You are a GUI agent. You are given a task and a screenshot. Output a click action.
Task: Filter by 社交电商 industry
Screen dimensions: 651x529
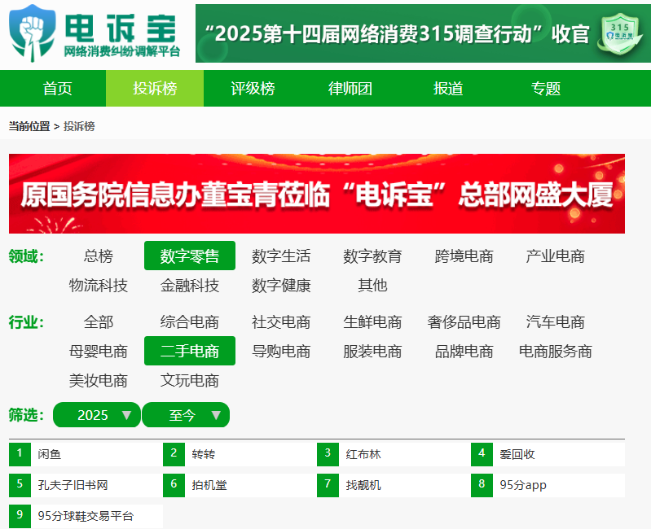tap(281, 321)
